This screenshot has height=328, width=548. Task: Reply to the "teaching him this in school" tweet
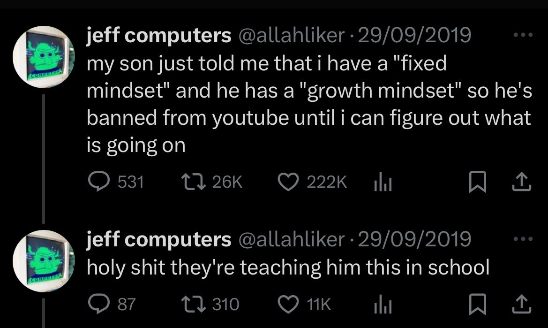click(x=98, y=304)
